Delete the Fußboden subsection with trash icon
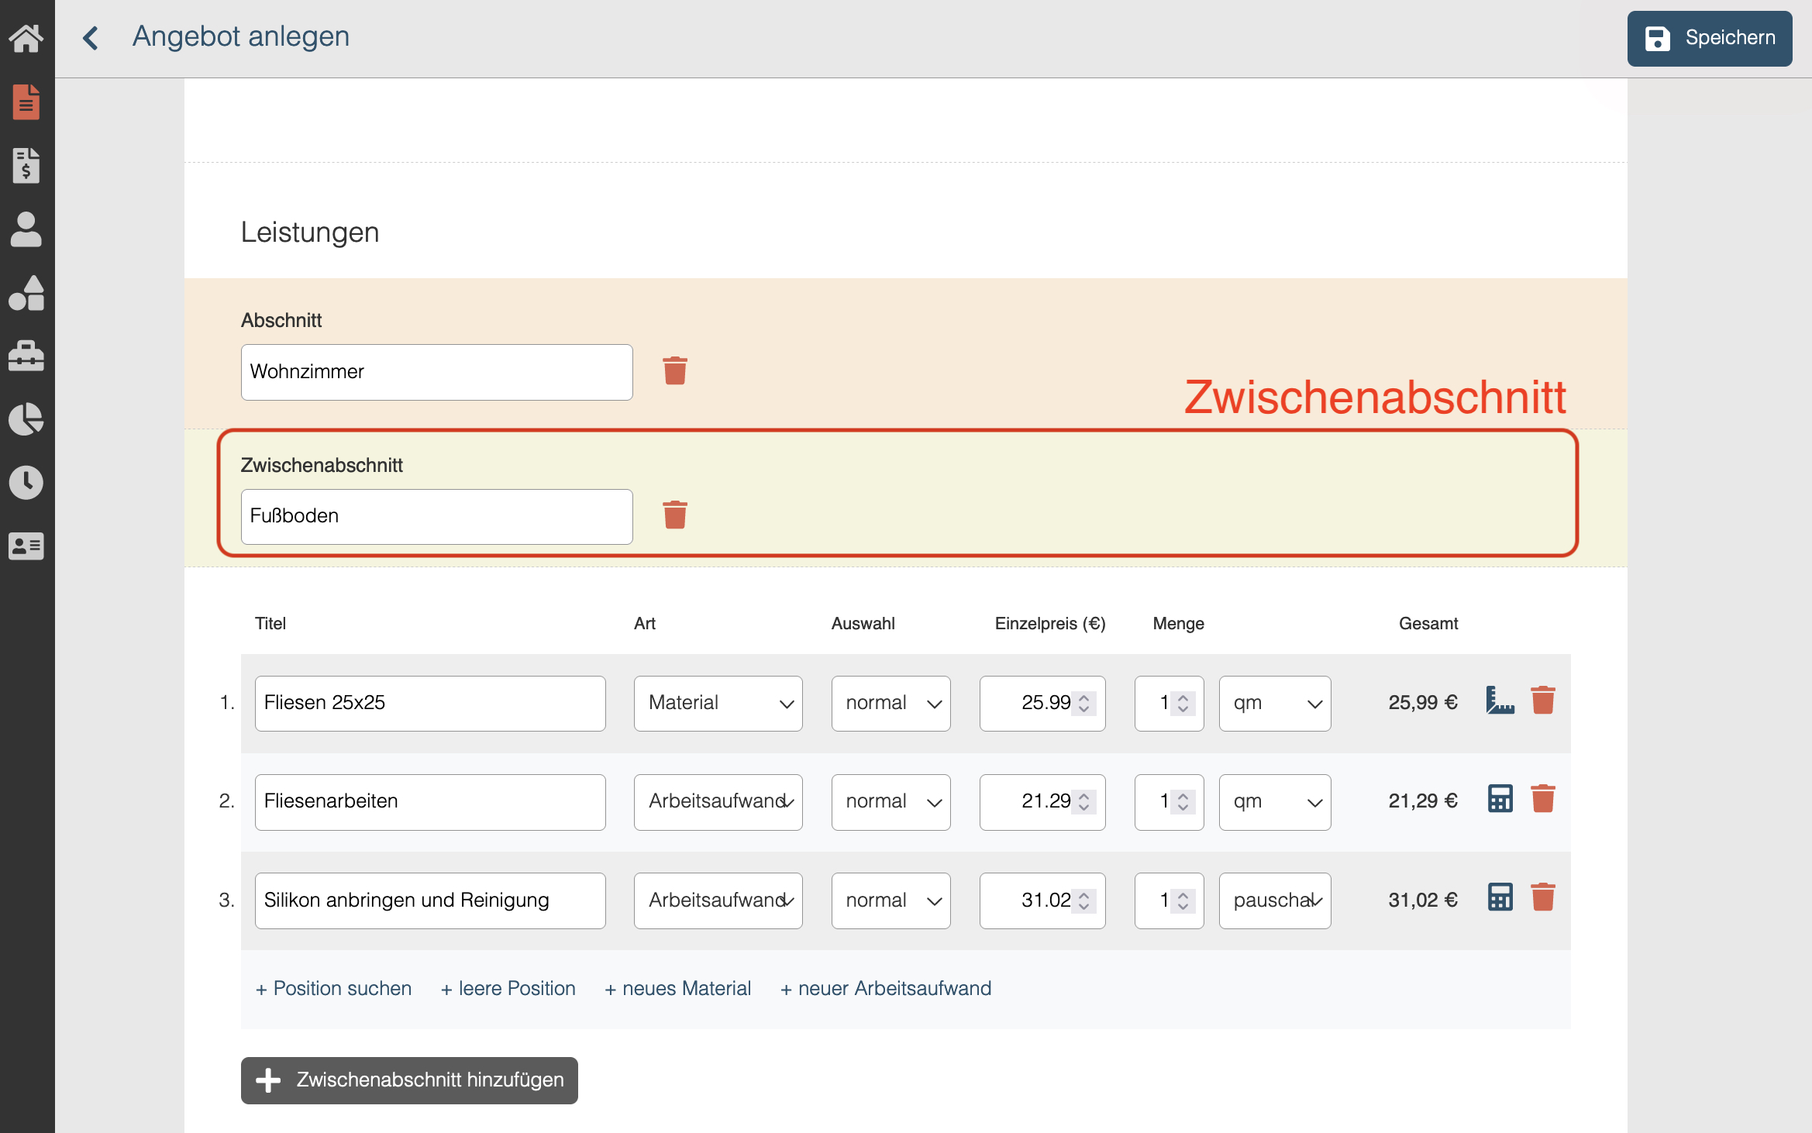 click(675, 515)
